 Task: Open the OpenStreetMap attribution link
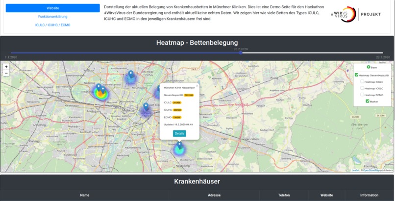click(x=371, y=170)
